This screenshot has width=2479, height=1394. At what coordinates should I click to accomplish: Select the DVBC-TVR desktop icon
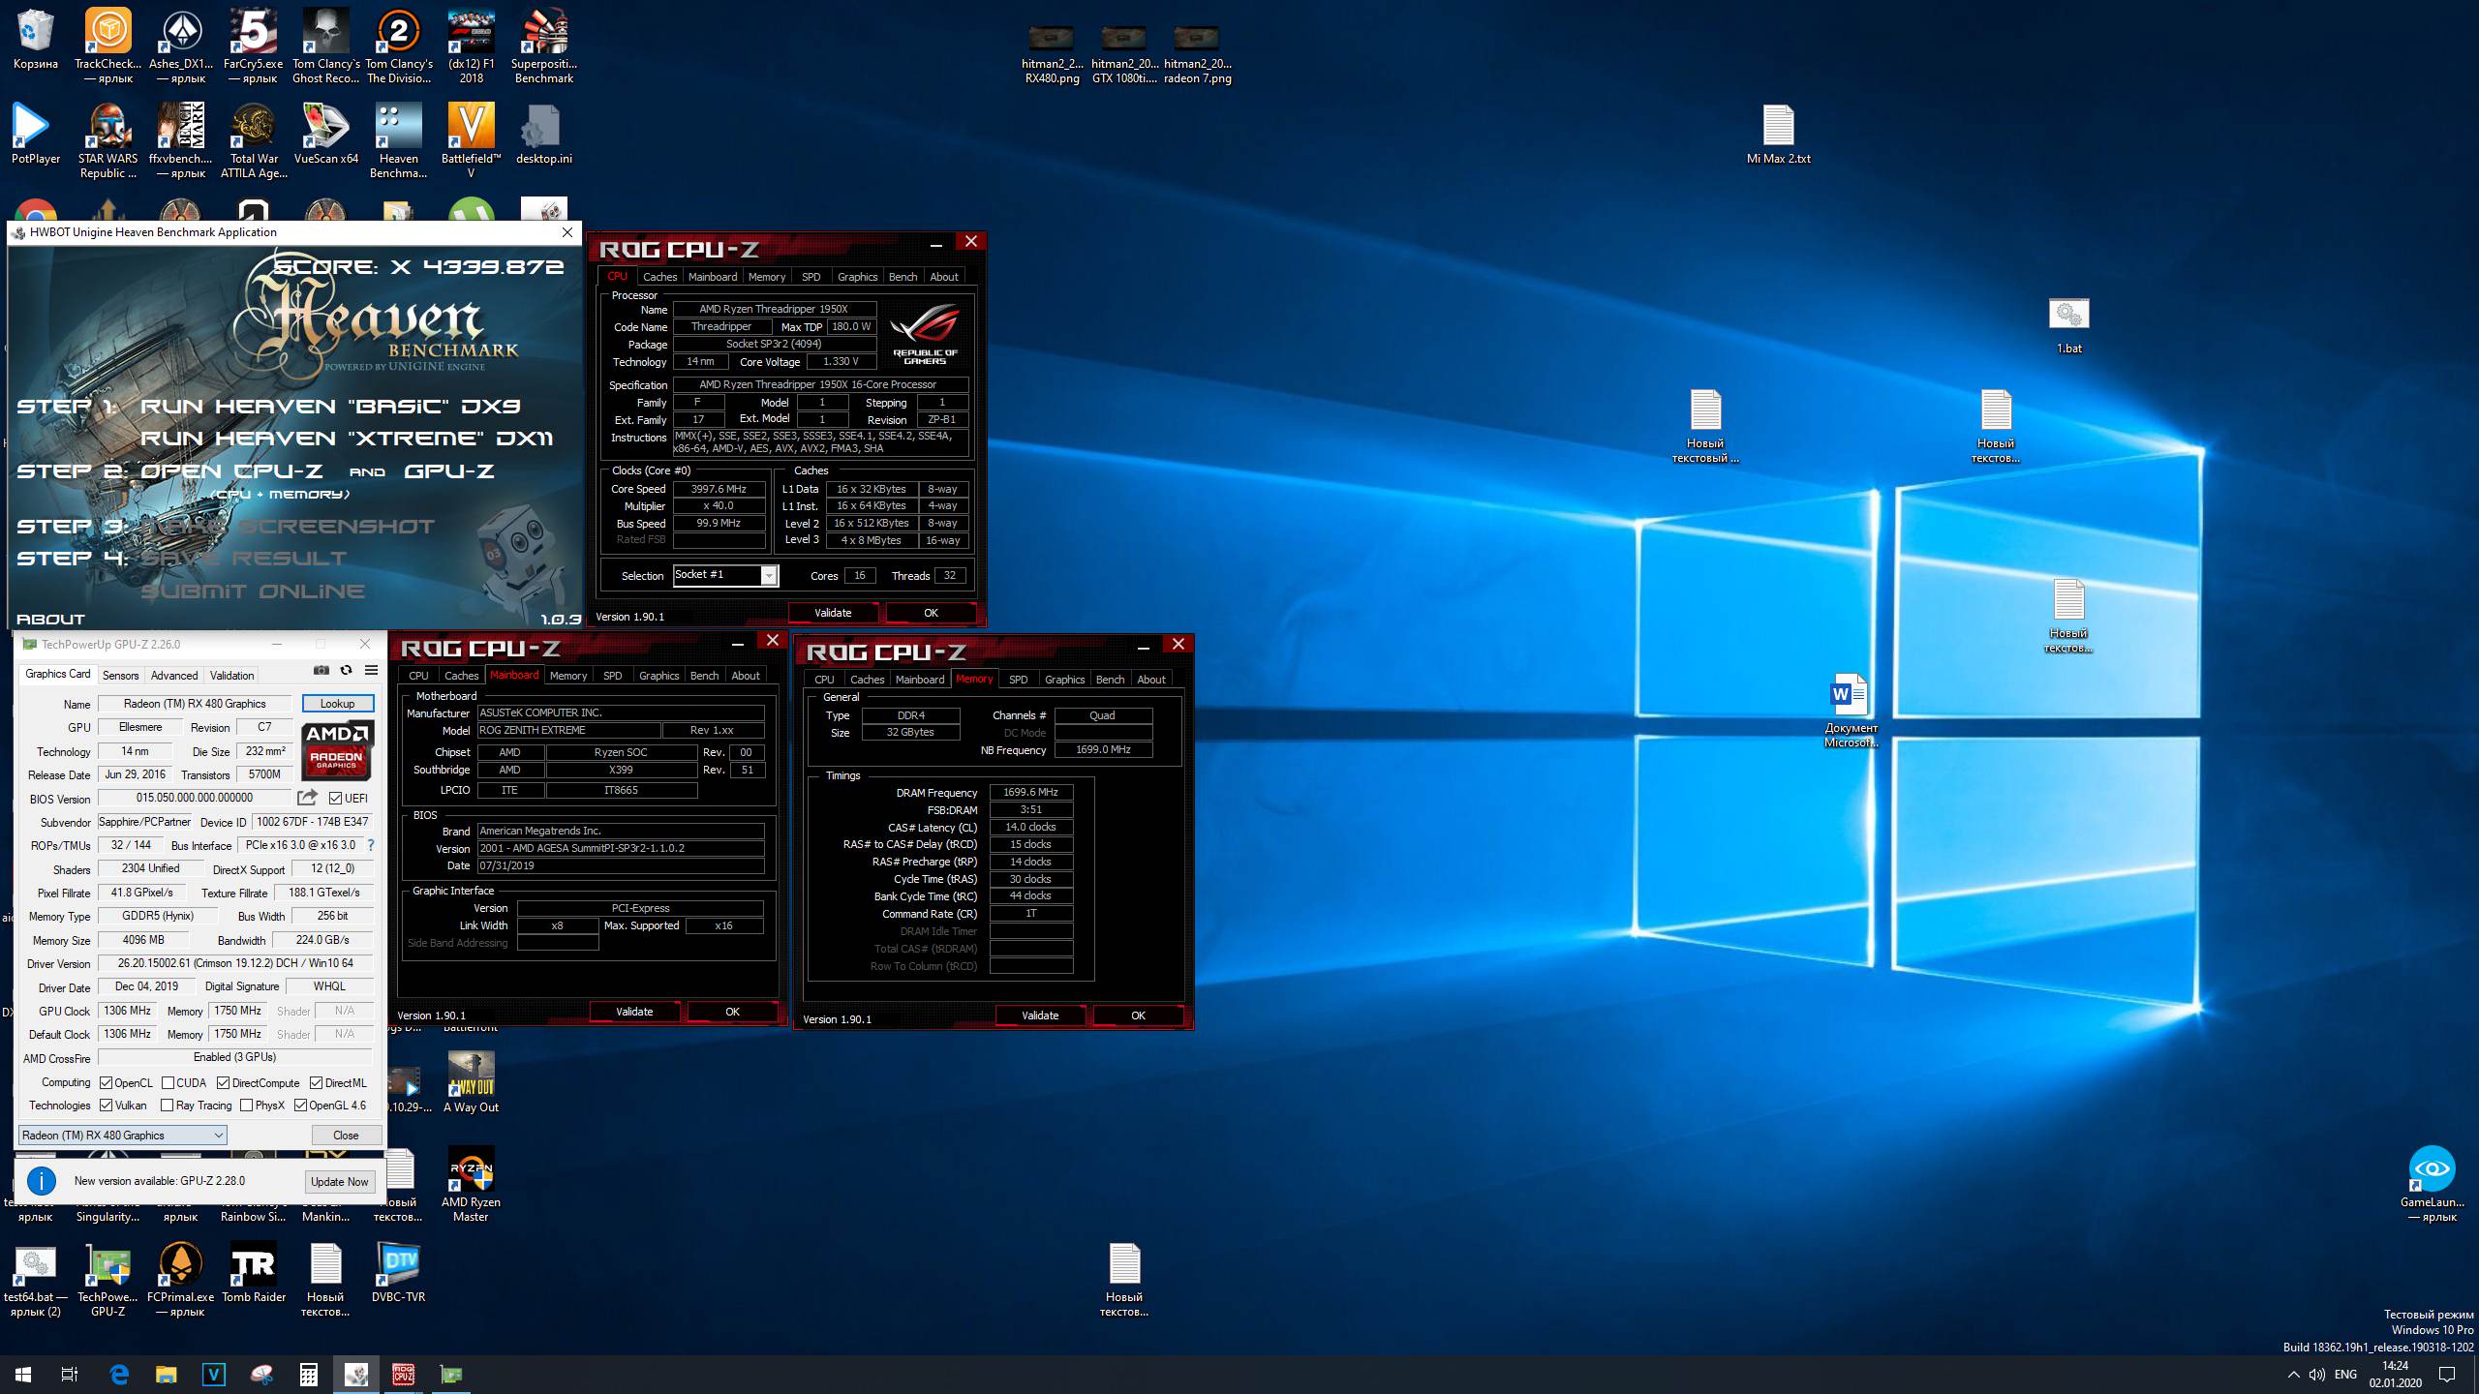tap(399, 1273)
